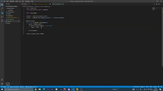The image size is (163, 91).
Task: Open Explorer panel more actions ellipsis
Action: [19, 4]
